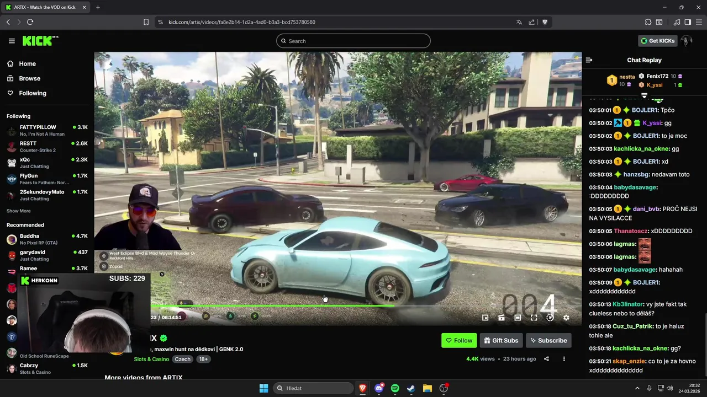707x397 pixels.
Task: Open 2SekundovyMato channel
Action: click(47, 195)
